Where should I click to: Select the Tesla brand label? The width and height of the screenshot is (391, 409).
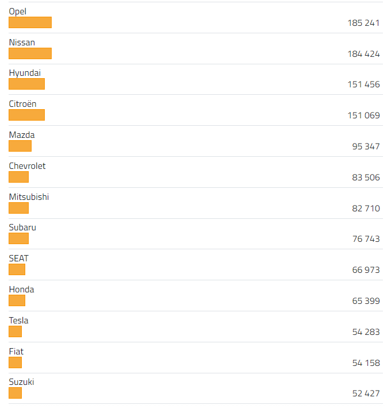[18, 321]
